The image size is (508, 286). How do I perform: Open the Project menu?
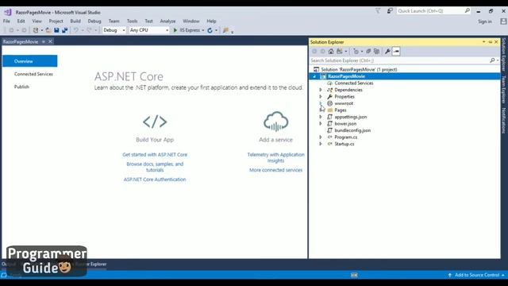(56, 21)
